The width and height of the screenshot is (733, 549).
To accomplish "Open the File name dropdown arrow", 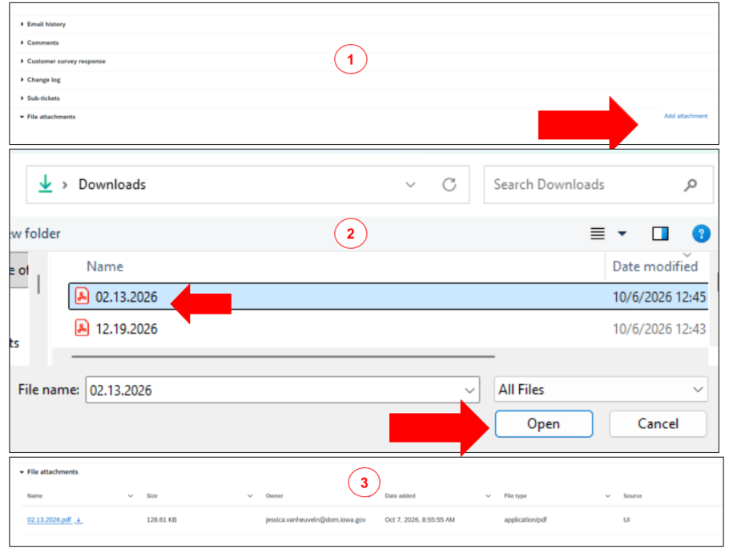I will tap(469, 391).
